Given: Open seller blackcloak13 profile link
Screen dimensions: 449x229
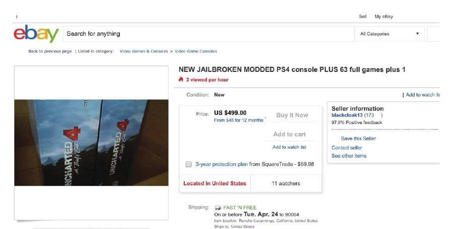Looking at the screenshot, I should pos(347,115).
